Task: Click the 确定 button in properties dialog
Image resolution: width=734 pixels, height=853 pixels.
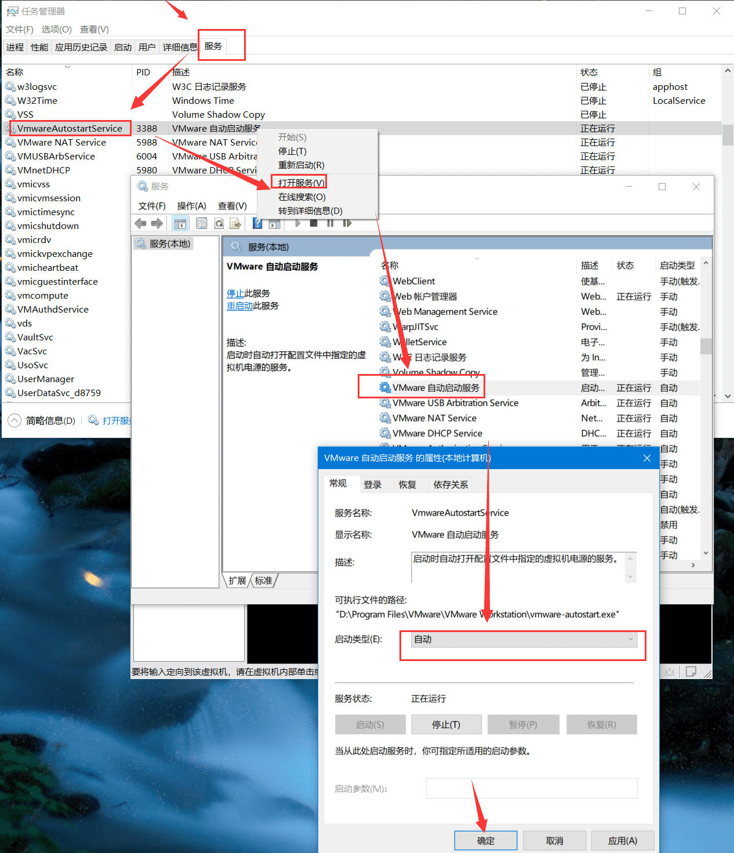Action: click(485, 841)
